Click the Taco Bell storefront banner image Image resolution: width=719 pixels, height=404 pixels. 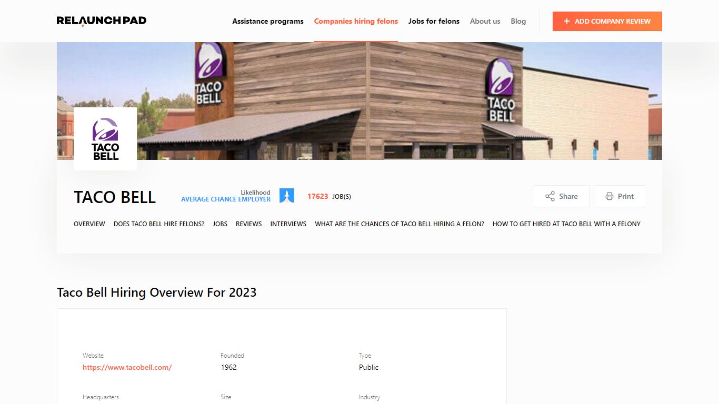click(359, 101)
